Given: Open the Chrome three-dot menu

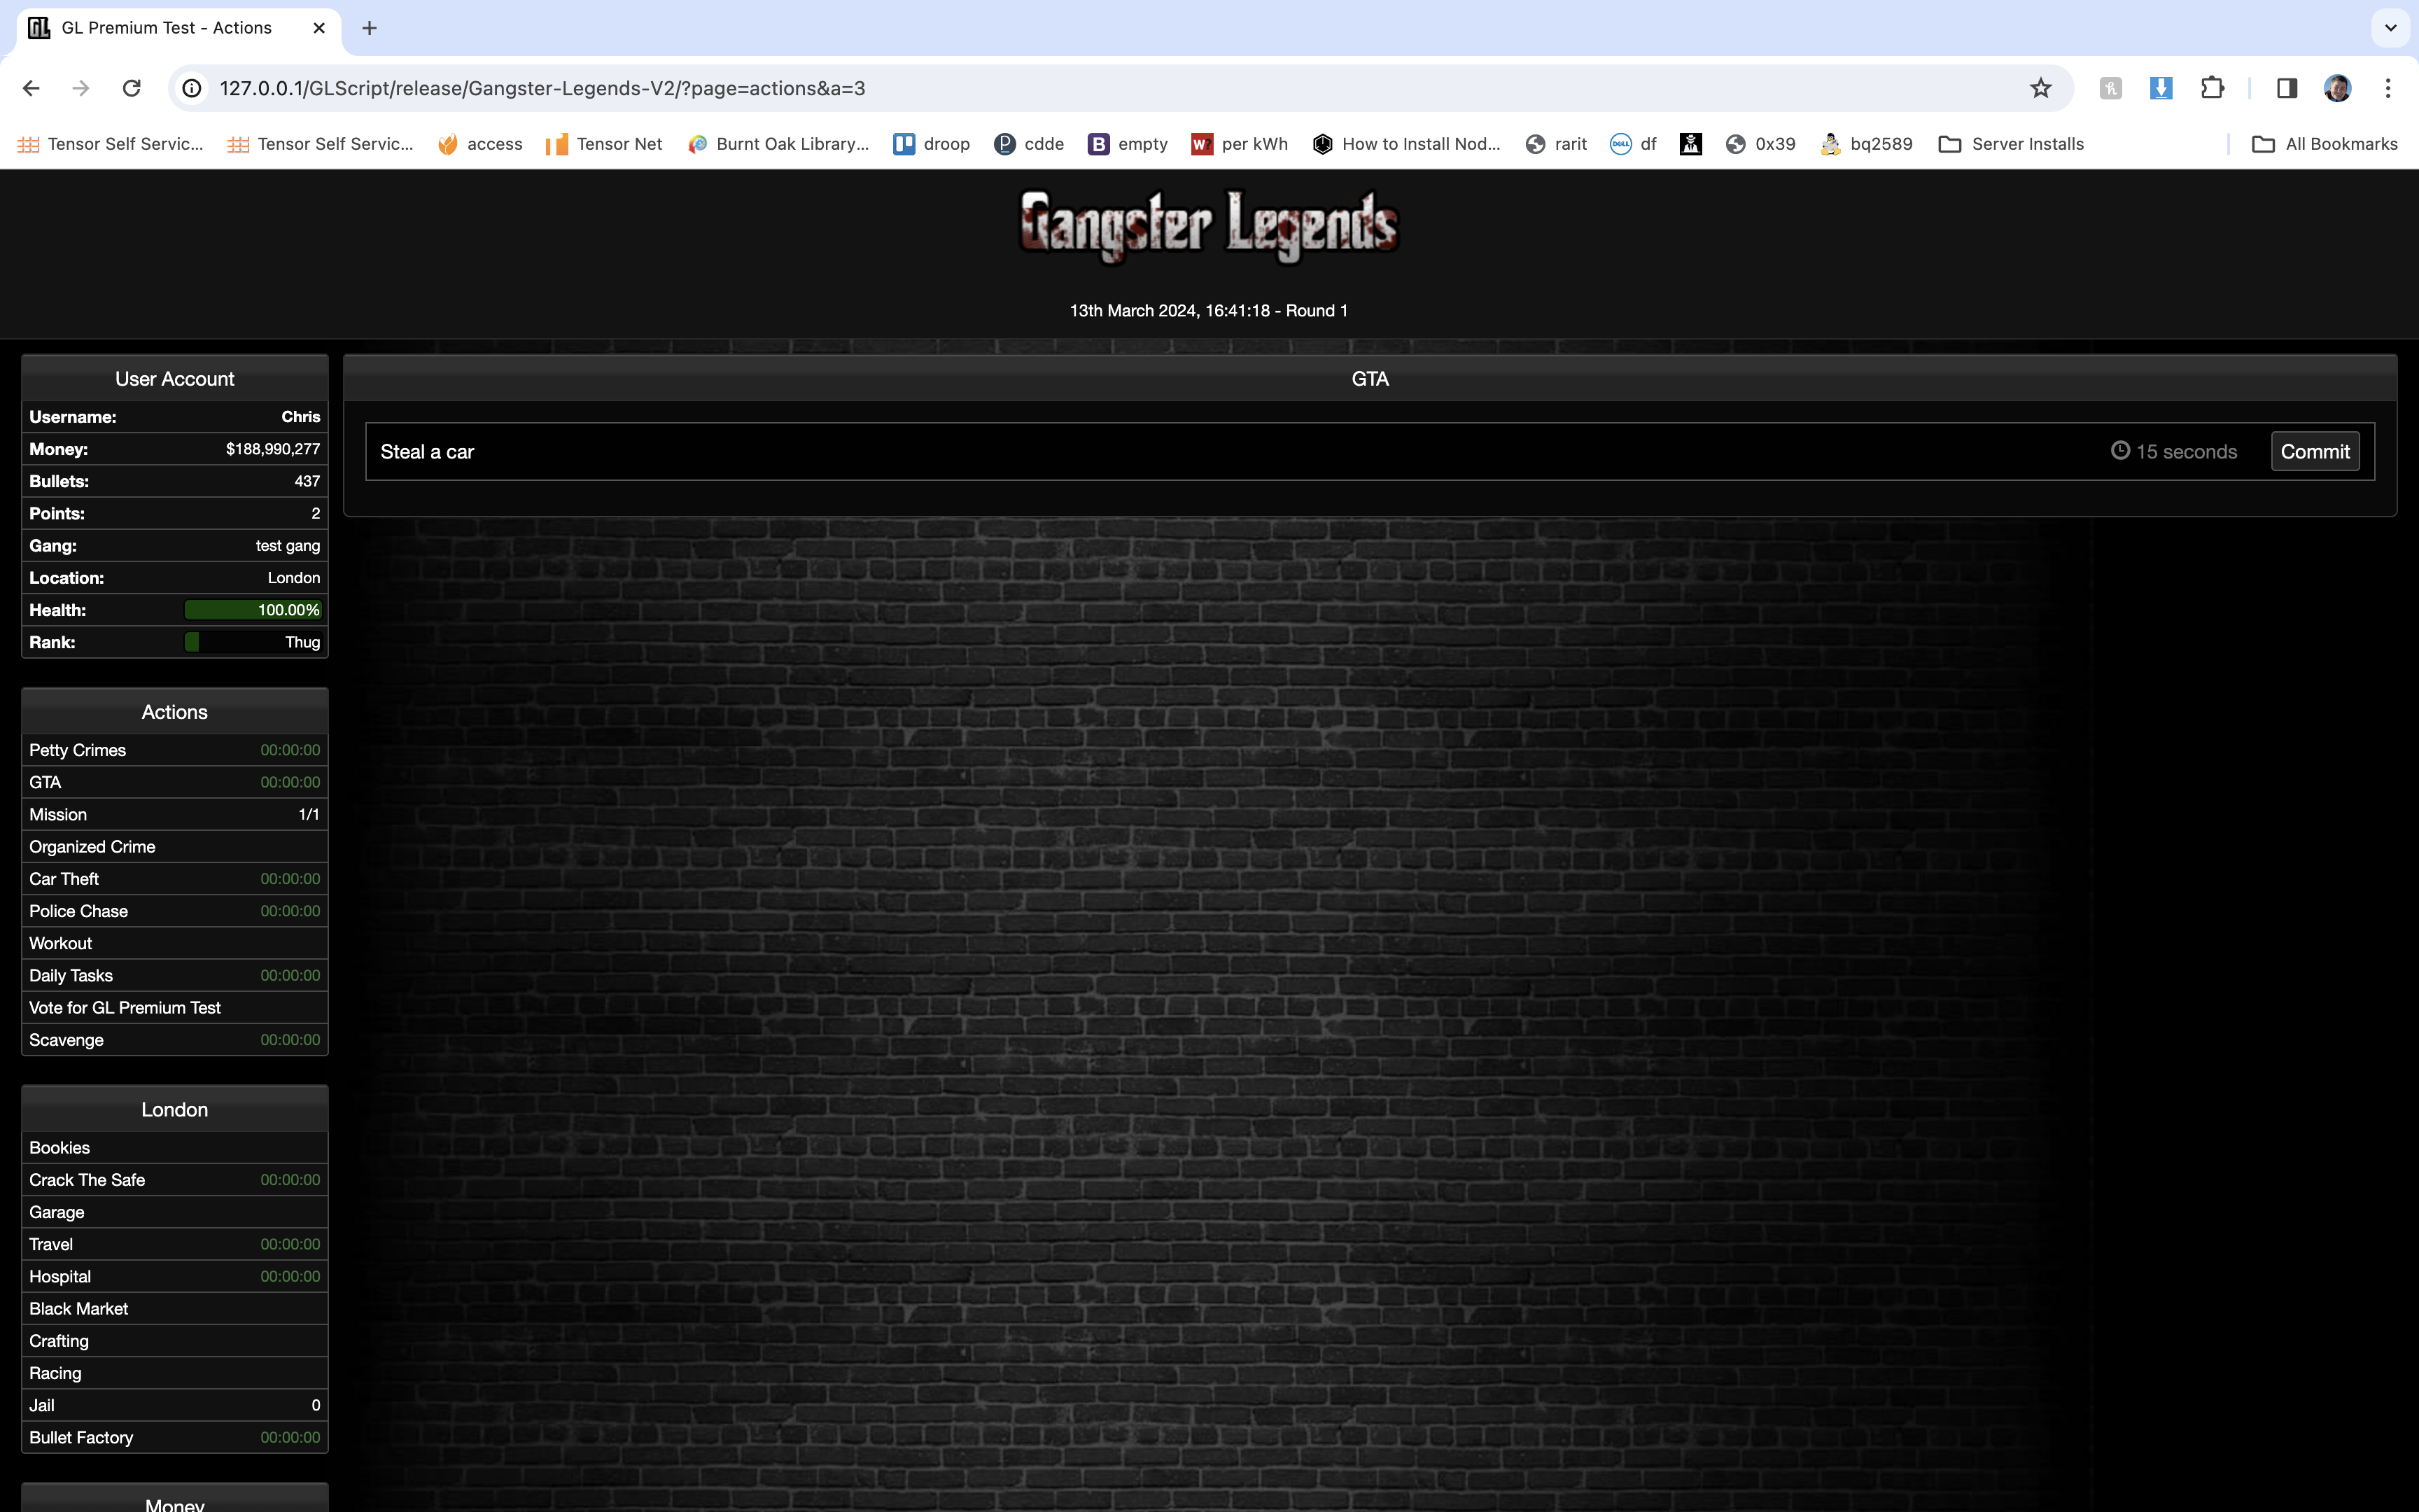Looking at the screenshot, I should point(2388,88).
